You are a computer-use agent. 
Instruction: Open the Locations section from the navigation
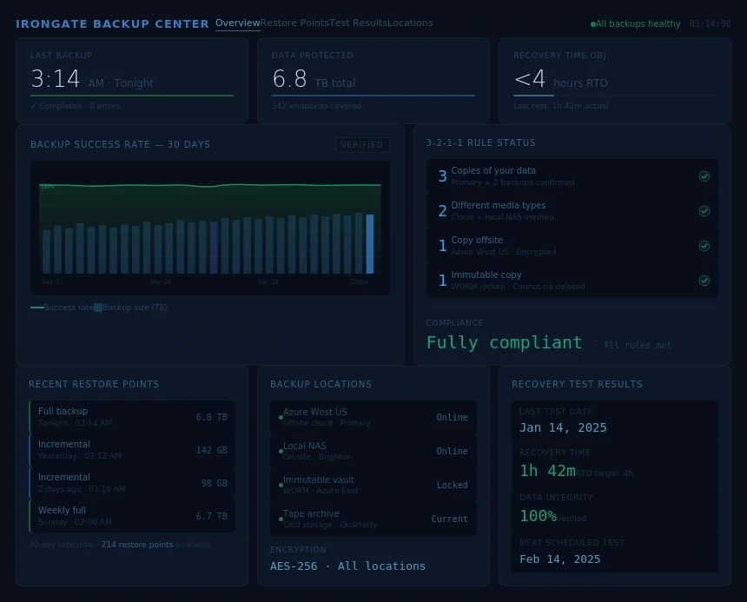tap(410, 23)
